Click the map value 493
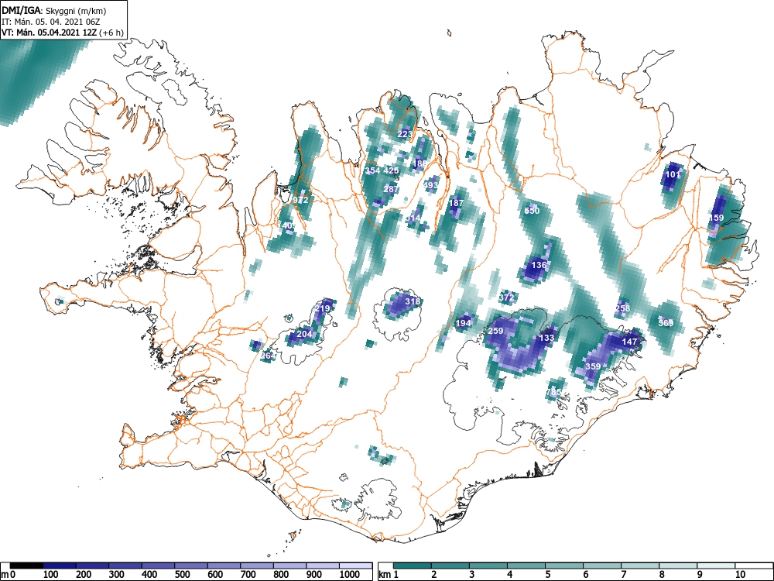 click(x=431, y=185)
